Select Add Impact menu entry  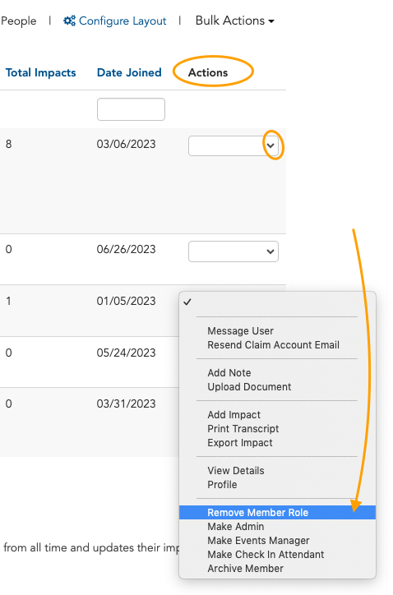[x=233, y=415]
